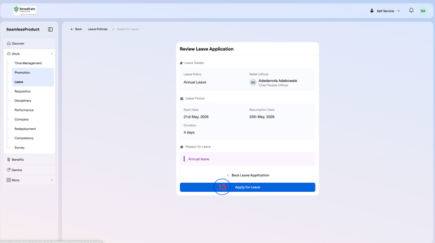Click the Work section icon
The height and width of the screenshot is (243, 435).
(x=8, y=54)
